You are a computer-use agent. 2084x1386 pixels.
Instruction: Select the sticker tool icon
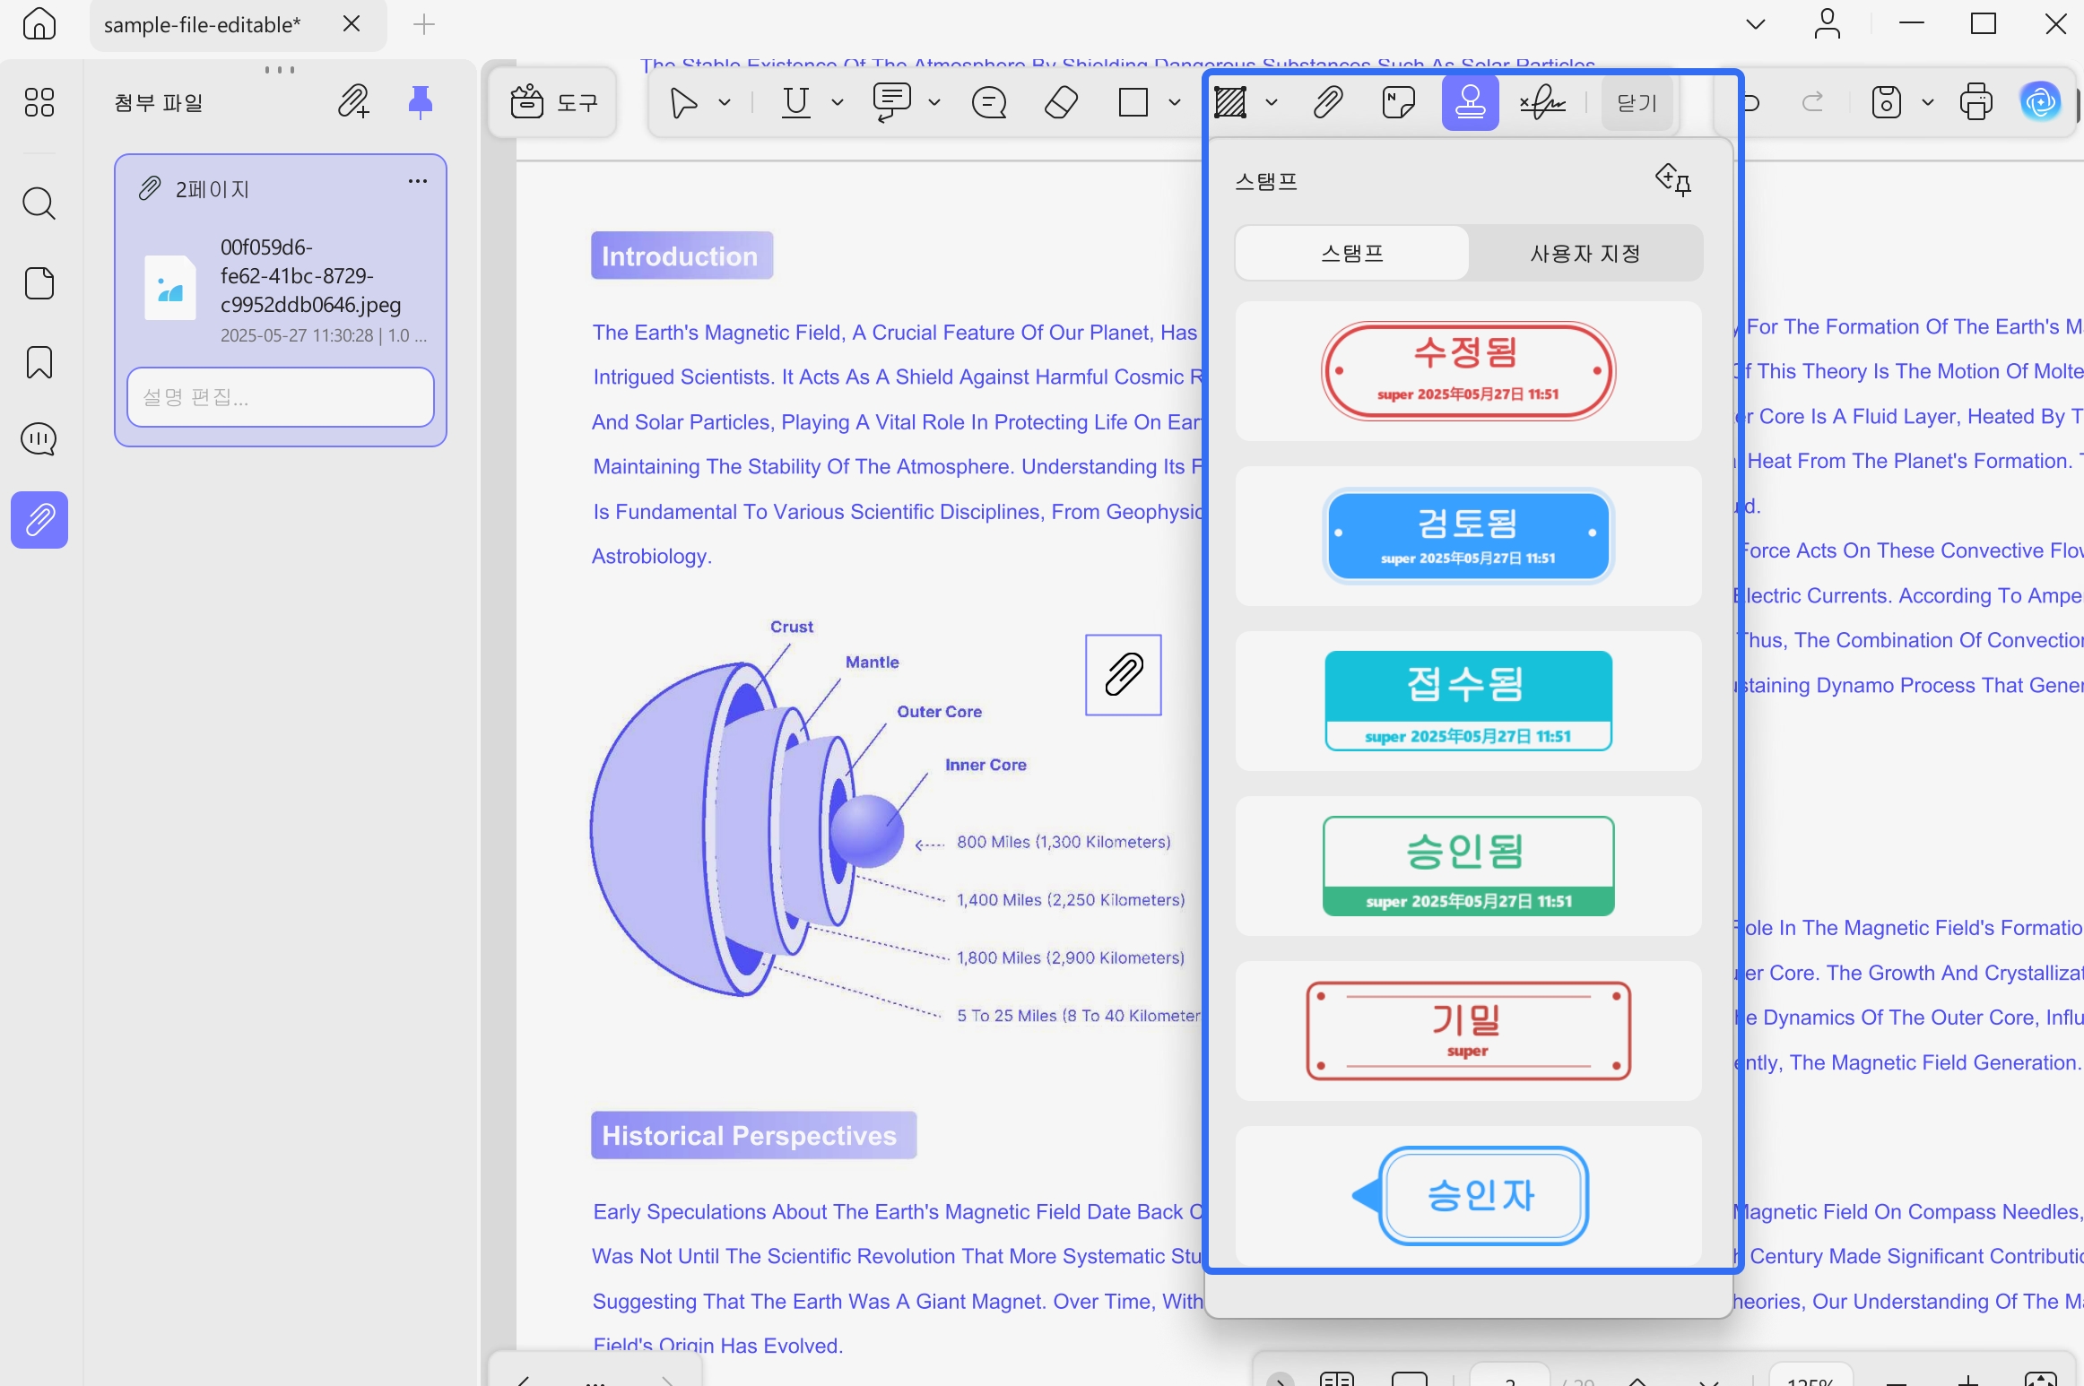[x=1399, y=103]
